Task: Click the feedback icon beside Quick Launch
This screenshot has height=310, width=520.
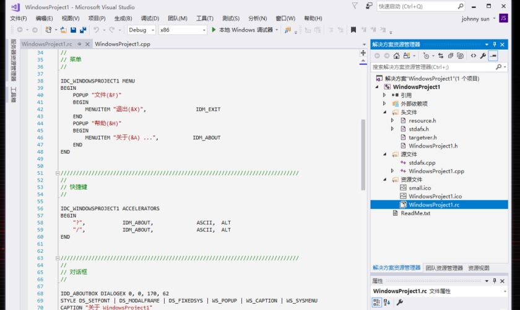Action: pyautogui.click(x=369, y=6)
